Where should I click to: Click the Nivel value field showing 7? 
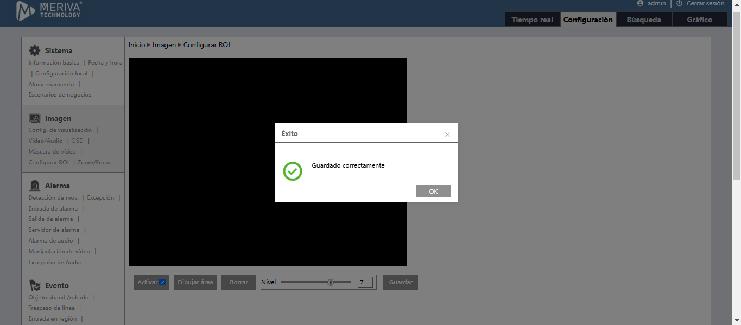[365, 282]
